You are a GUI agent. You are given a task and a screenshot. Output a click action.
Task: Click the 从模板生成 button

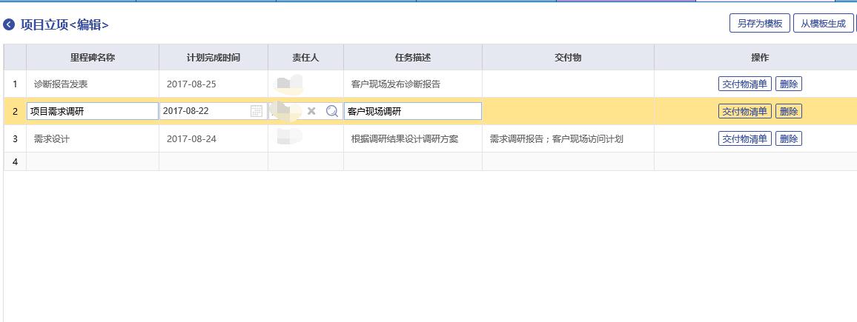click(822, 23)
